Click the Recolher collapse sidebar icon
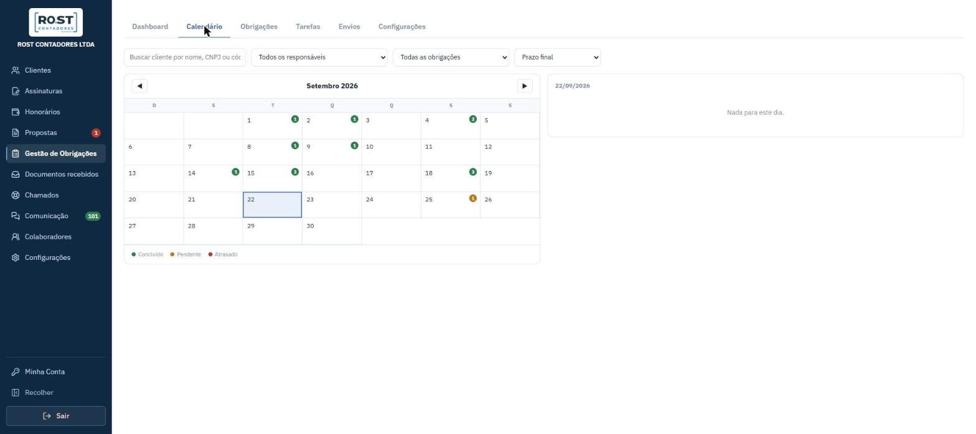 (16, 392)
